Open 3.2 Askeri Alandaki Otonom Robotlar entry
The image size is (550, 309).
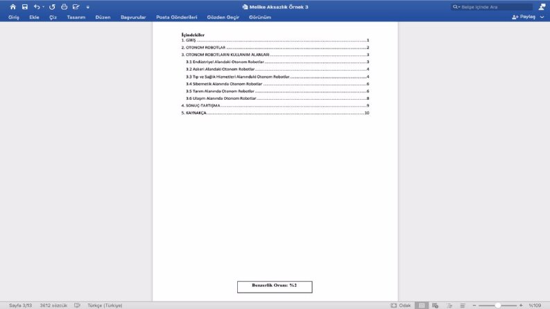click(277, 69)
